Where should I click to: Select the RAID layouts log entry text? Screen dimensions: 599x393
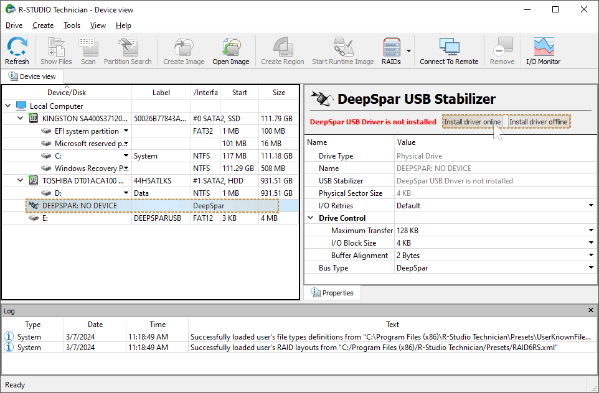coord(374,347)
